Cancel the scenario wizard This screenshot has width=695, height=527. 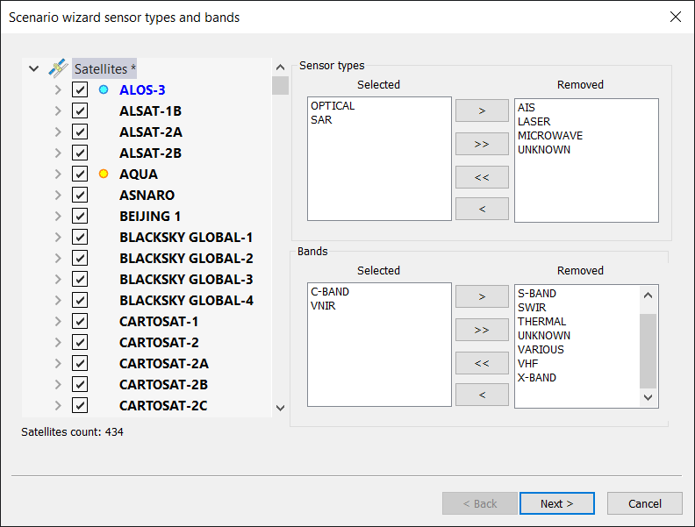tap(645, 503)
